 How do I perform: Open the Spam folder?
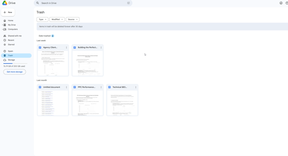click(10, 51)
